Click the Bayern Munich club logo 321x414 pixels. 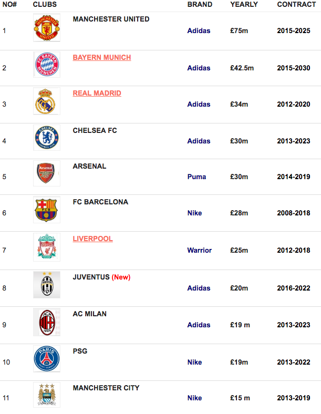pyautogui.click(x=47, y=65)
